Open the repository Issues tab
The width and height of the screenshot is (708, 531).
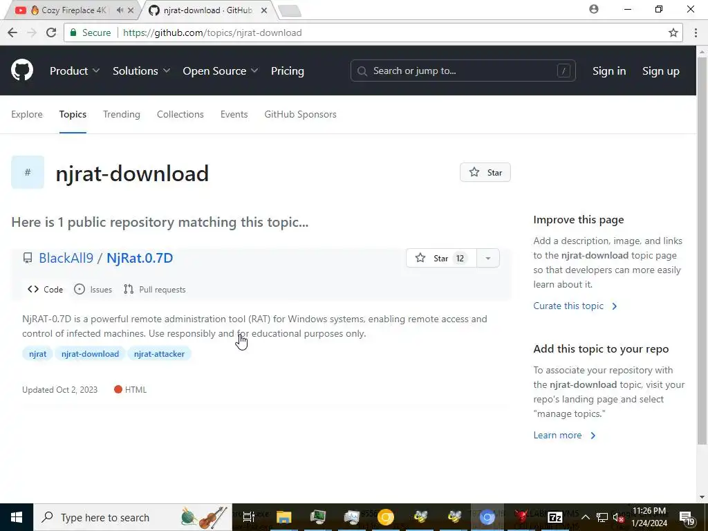click(93, 290)
